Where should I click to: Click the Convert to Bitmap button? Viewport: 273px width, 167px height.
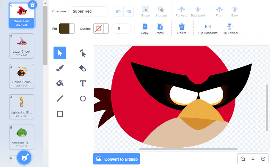[x=117, y=159]
